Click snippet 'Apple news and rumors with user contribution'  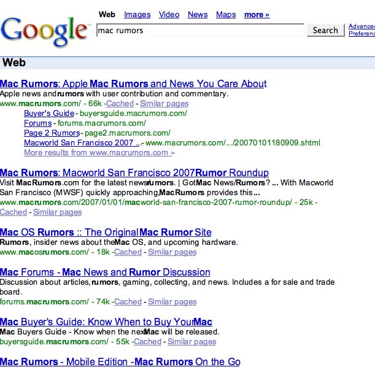pyautogui.click(x=114, y=94)
